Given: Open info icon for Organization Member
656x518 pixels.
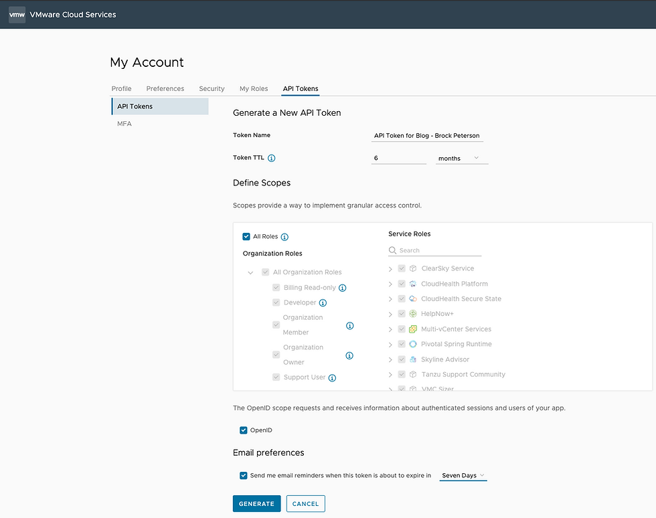Looking at the screenshot, I should 349,325.
